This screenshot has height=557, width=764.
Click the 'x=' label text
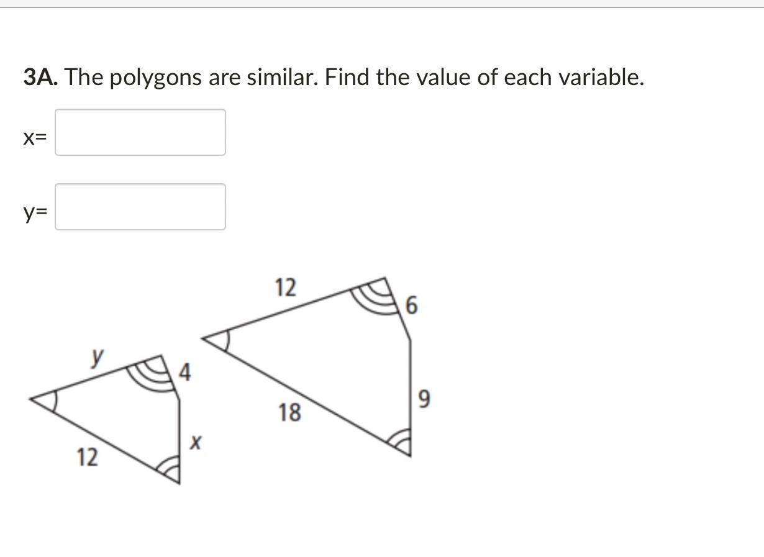pos(35,138)
